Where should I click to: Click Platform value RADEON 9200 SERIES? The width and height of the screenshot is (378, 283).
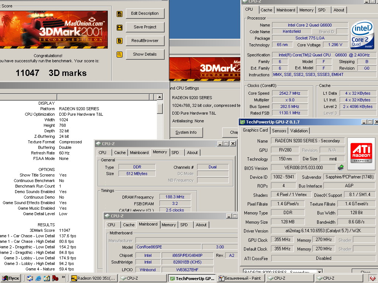click(79, 109)
